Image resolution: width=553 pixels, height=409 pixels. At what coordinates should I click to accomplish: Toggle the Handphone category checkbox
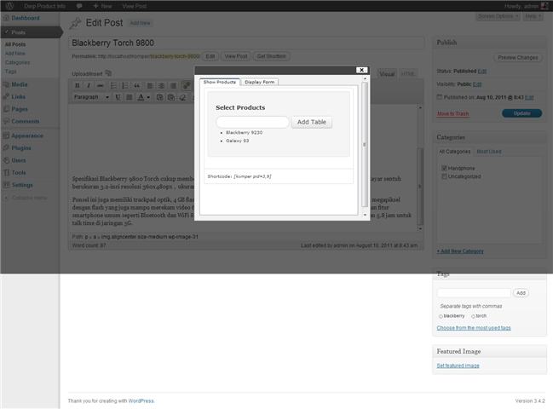click(445, 168)
